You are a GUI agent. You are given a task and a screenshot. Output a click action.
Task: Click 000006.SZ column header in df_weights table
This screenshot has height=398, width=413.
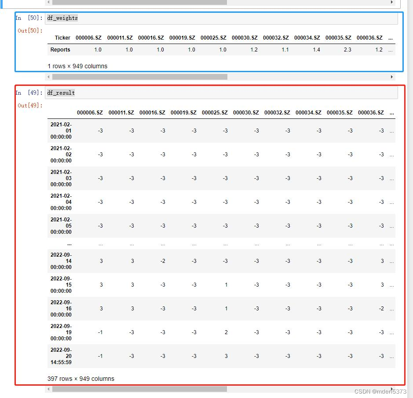(88, 38)
